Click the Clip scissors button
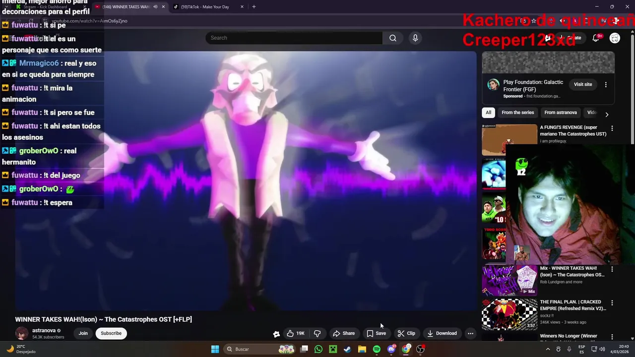 406,333
